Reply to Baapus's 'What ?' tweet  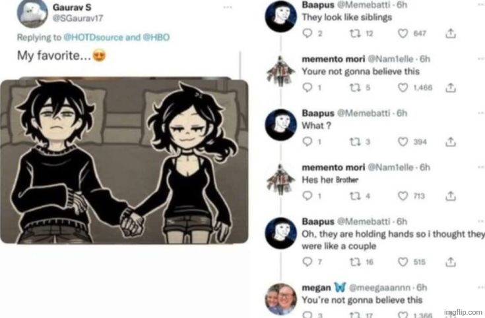pyautogui.click(x=307, y=142)
